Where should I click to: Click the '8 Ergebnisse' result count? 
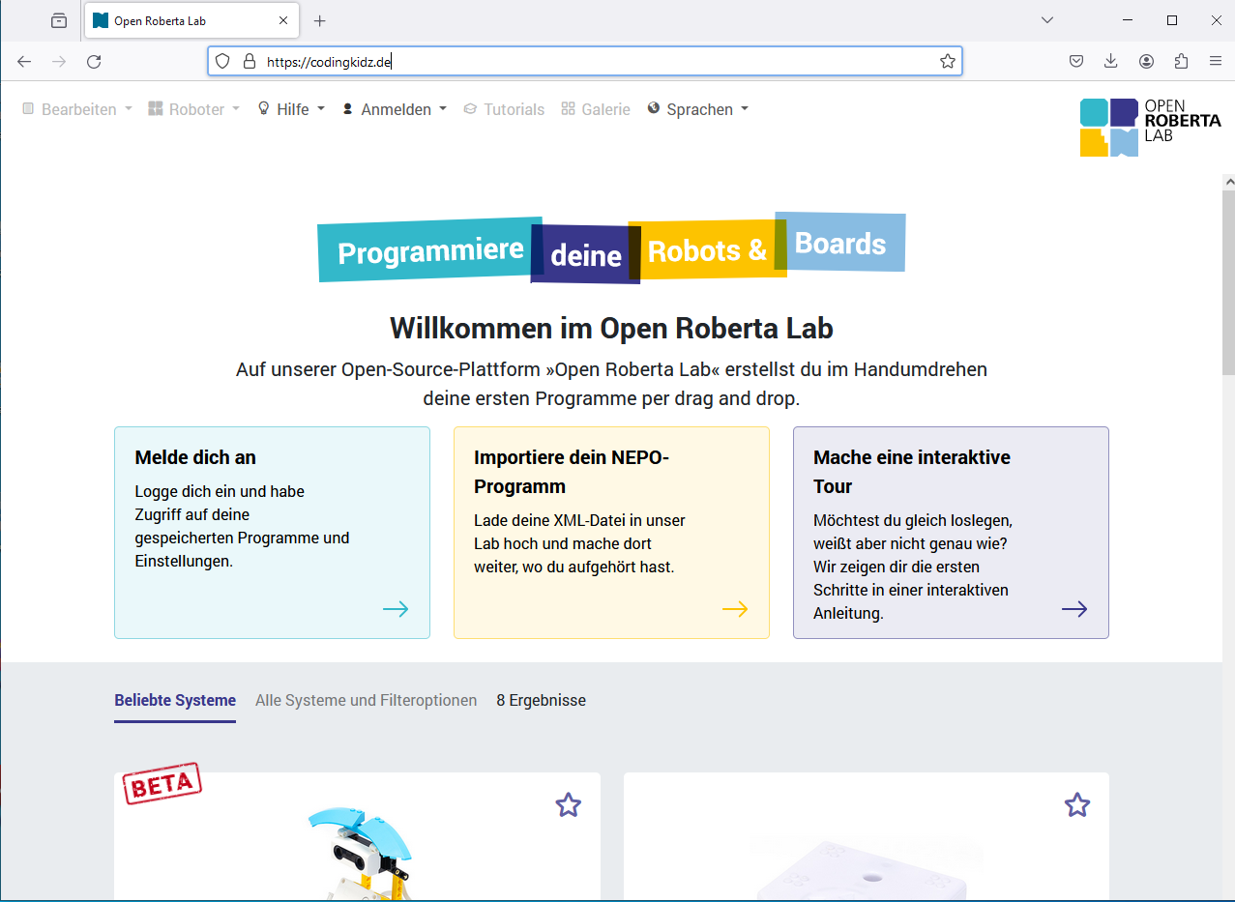pyautogui.click(x=541, y=701)
